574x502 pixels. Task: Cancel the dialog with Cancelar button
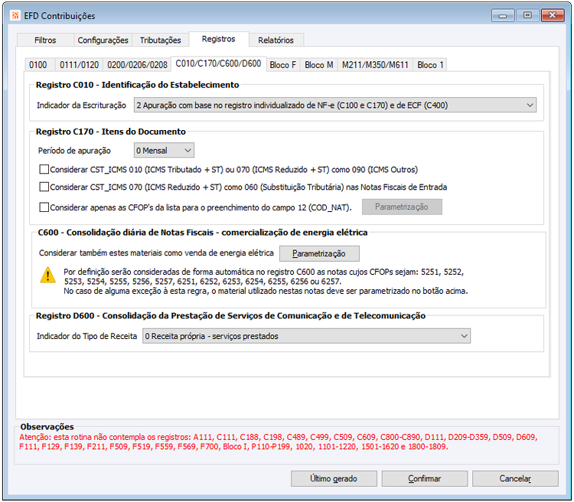pyautogui.click(x=515, y=478)
